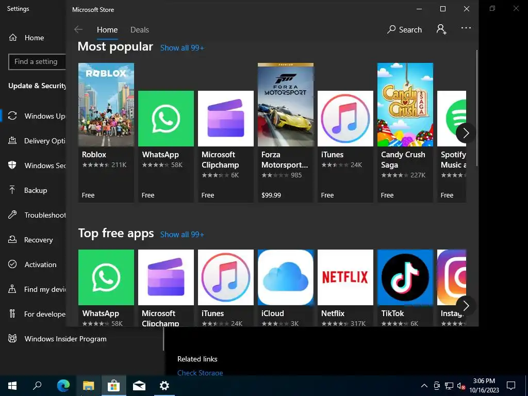The image size is (528, 396).
Task: Click Microsoft Store taskbar icon
Action: [114, 386]
